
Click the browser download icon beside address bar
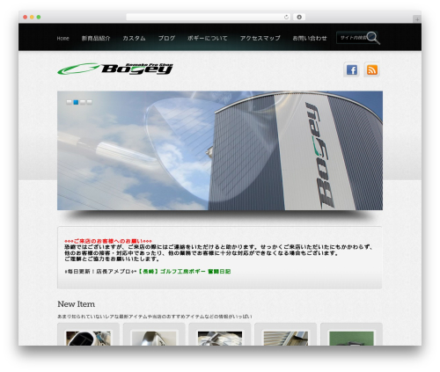(299, 17)
